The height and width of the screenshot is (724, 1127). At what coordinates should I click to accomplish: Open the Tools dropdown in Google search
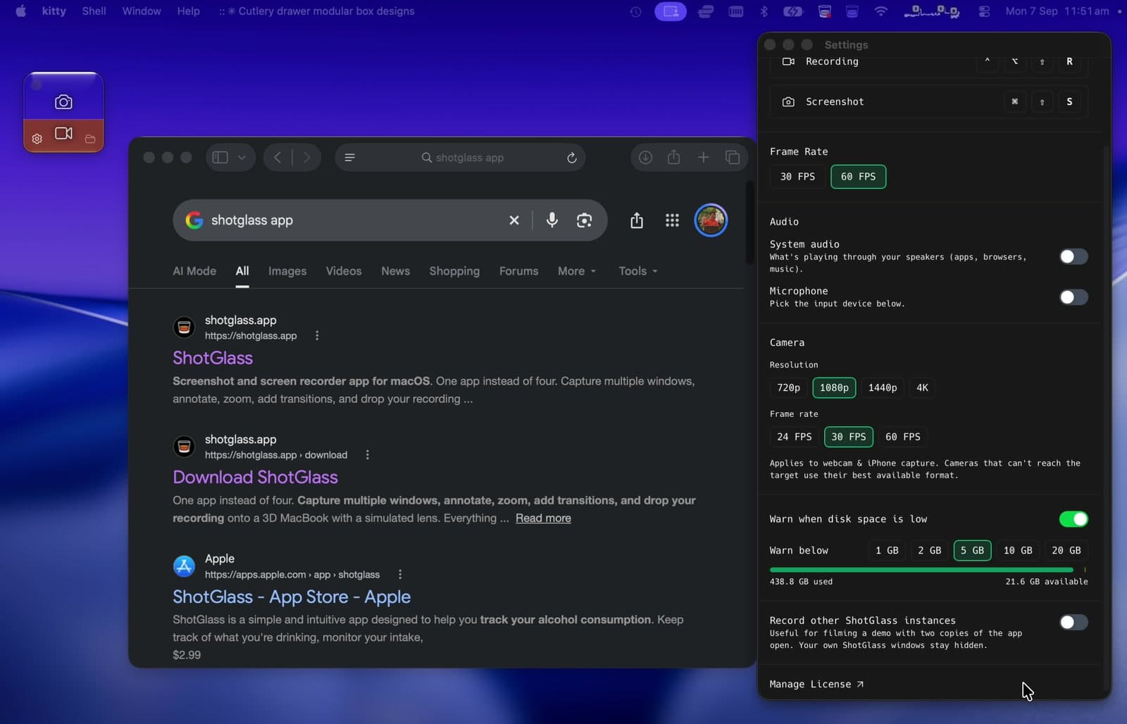[638, 271]
